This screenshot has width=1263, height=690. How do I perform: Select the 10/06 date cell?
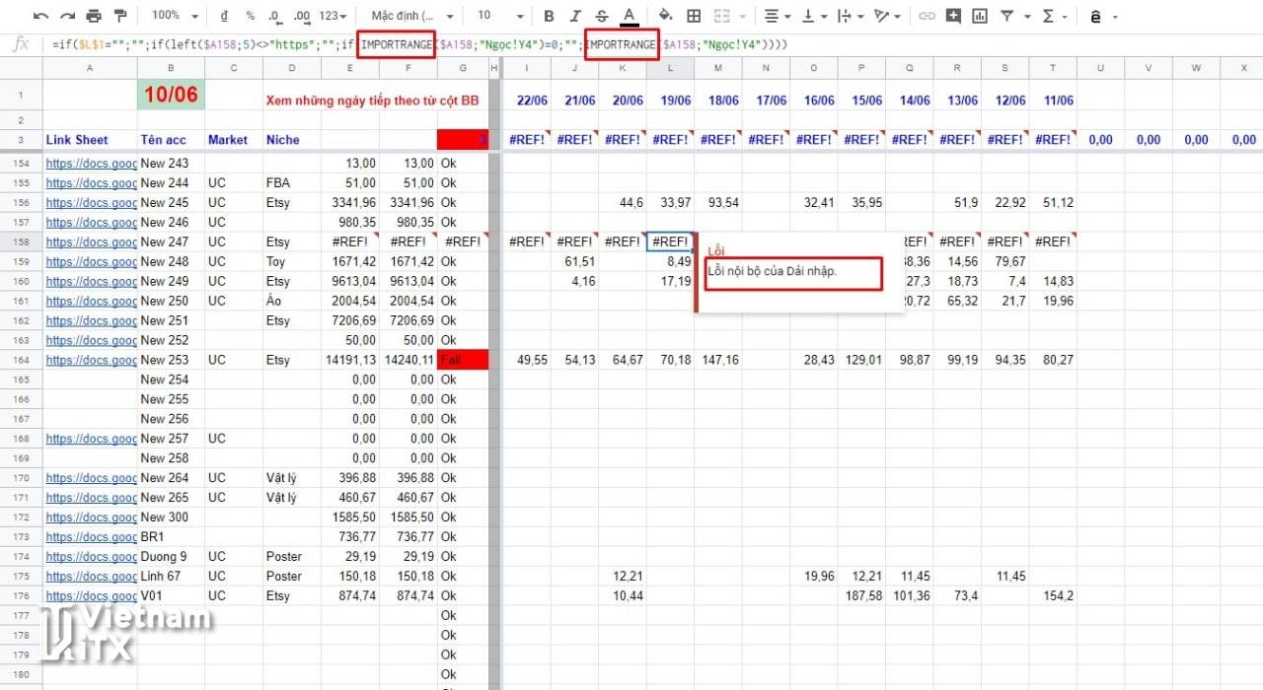pyautogui.click(x=171, y=96)
